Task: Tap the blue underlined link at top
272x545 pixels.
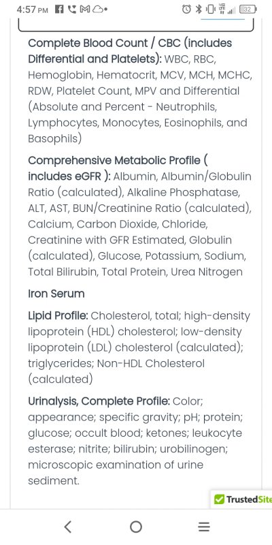Action: tap(223, 19)
